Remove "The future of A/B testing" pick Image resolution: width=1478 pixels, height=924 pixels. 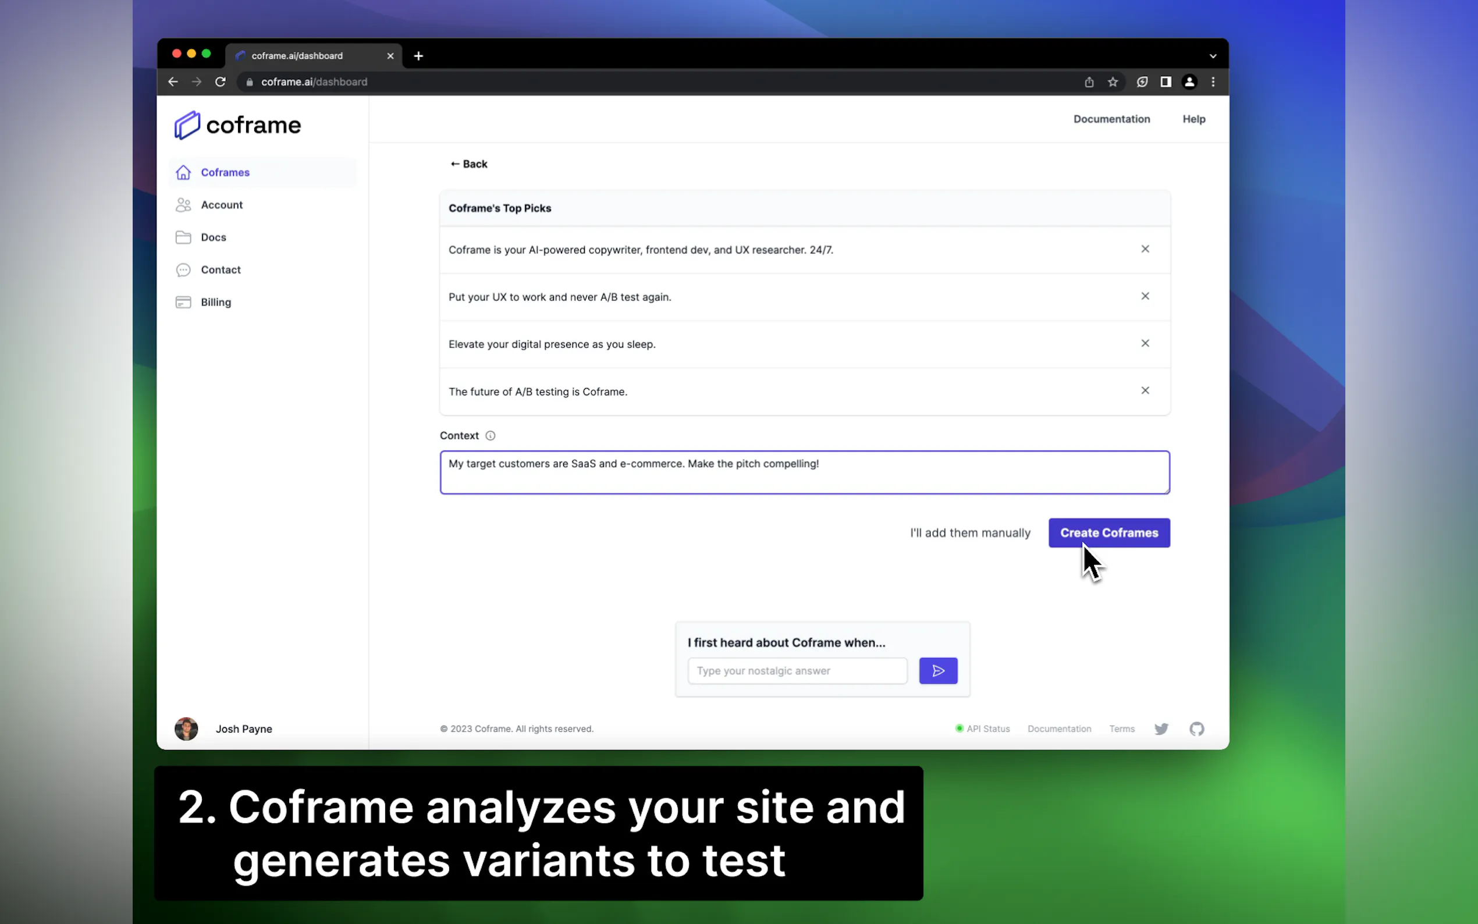click(x=1145, y=390)
